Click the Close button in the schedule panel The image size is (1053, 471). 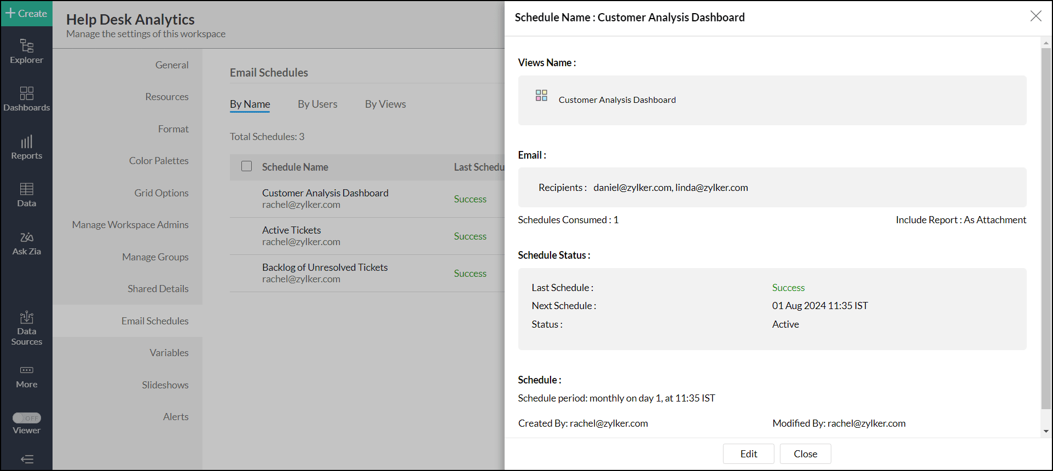pos(805,453)
